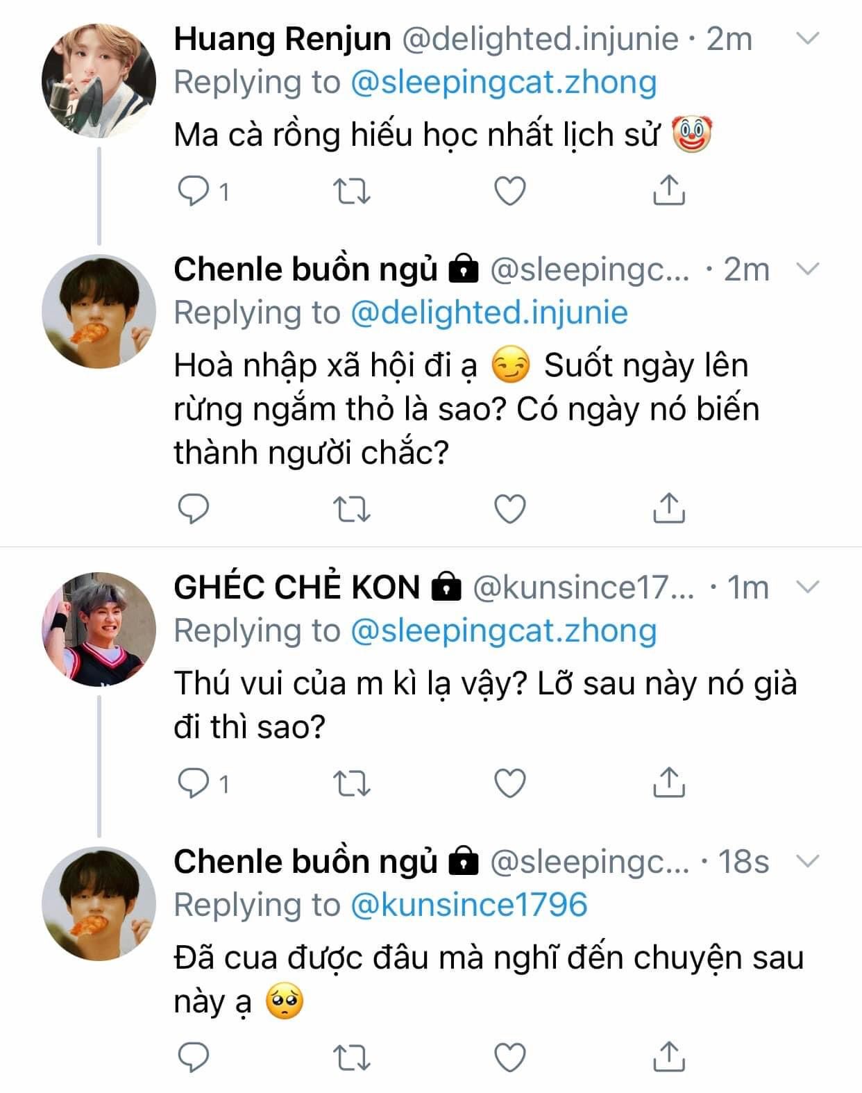This screenshot has width=862, height=1093.
Task: Open the @delighted.injunie mention in Chenle's reply
Action: tap(489, 312)
